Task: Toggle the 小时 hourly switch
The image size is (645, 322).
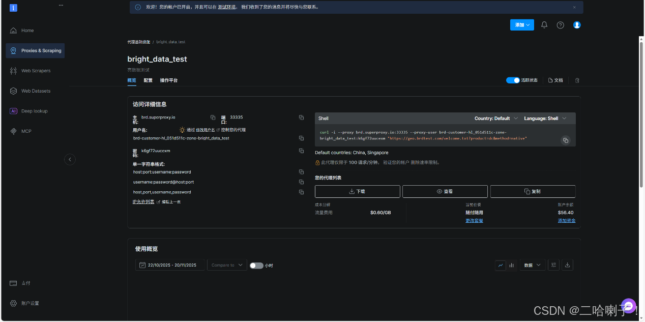Action: point(256,266)
